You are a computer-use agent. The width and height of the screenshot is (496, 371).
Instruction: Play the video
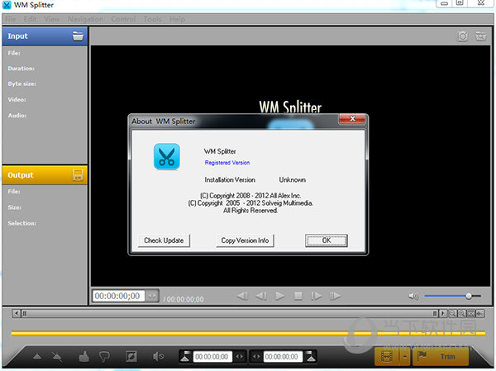click(279, 296)
